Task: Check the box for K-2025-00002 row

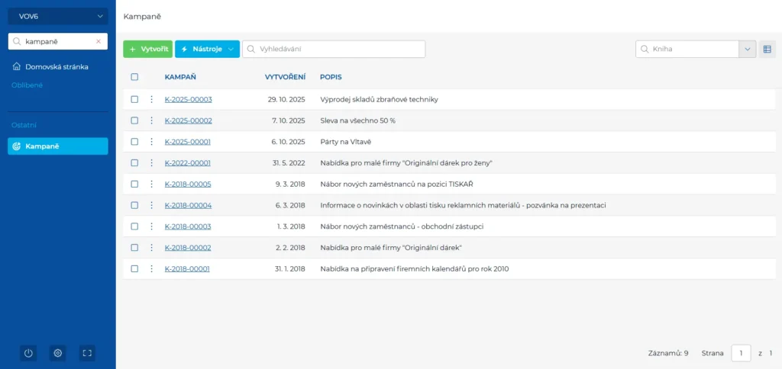Action: pyautogui.click(x=134, y=120)
